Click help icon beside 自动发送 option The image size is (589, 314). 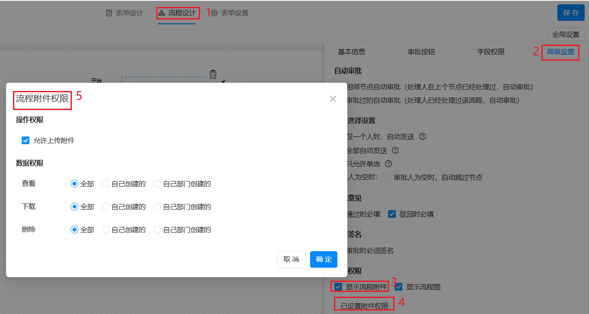point(423,136)
